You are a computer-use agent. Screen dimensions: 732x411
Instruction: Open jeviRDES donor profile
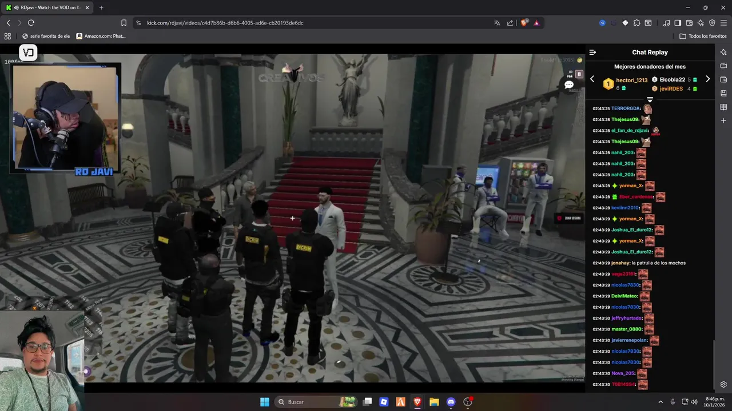click(x=671, y=88)
